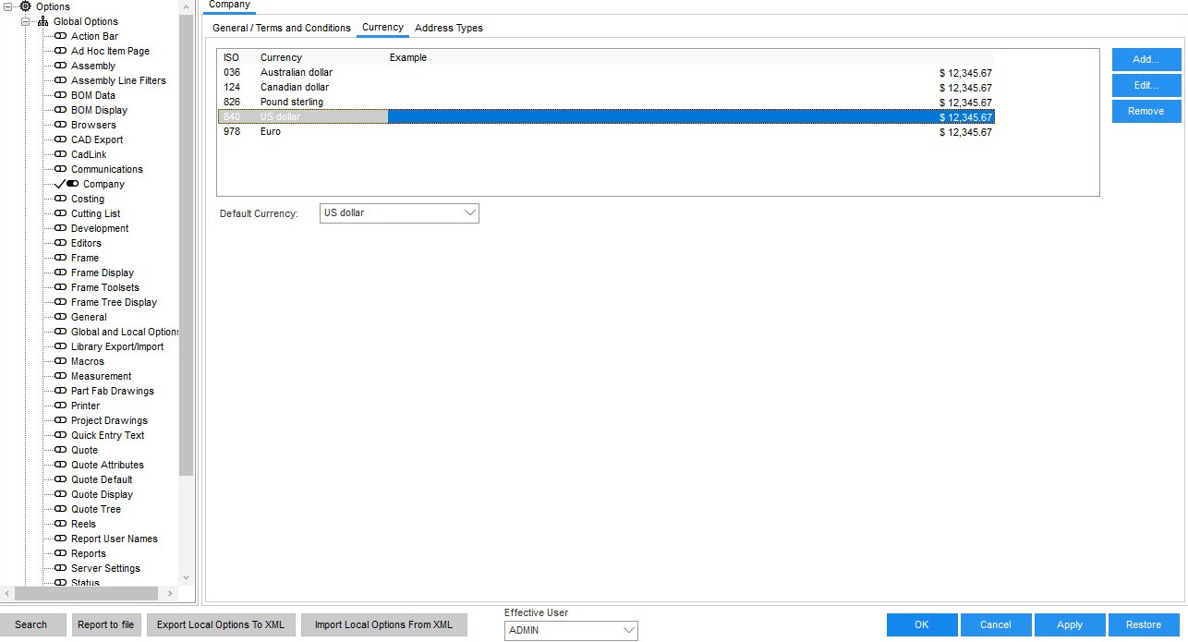Click Report to file button

click(106, 624)
